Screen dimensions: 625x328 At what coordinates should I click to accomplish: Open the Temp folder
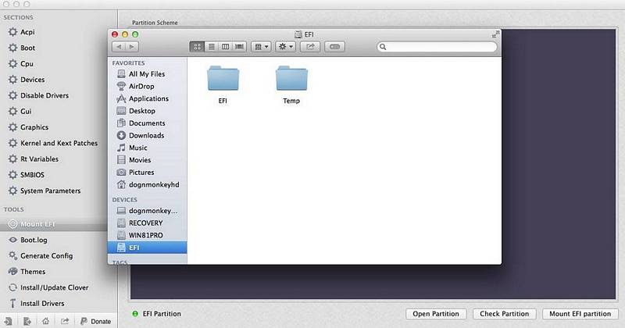pos(291,85)
